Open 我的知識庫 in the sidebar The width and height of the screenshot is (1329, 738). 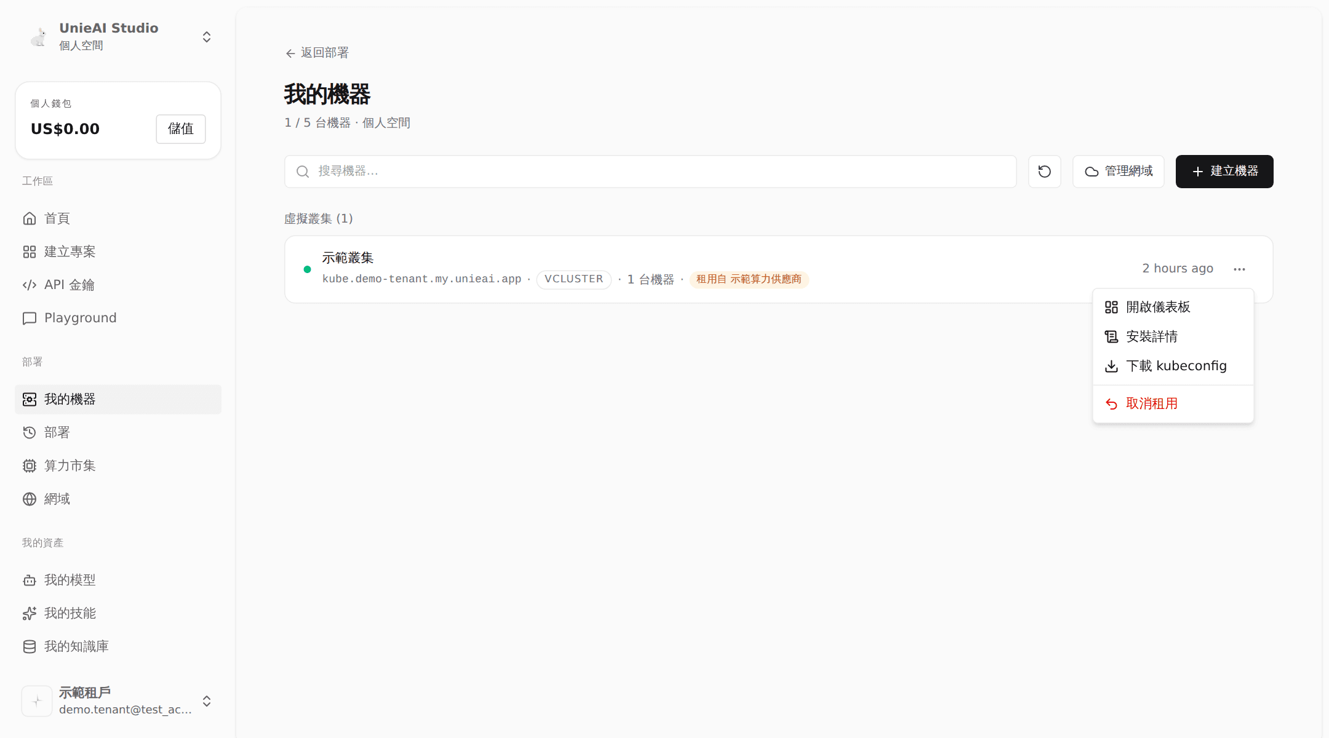(118, 646)
